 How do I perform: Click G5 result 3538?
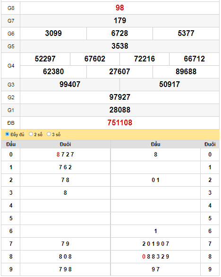119,46
